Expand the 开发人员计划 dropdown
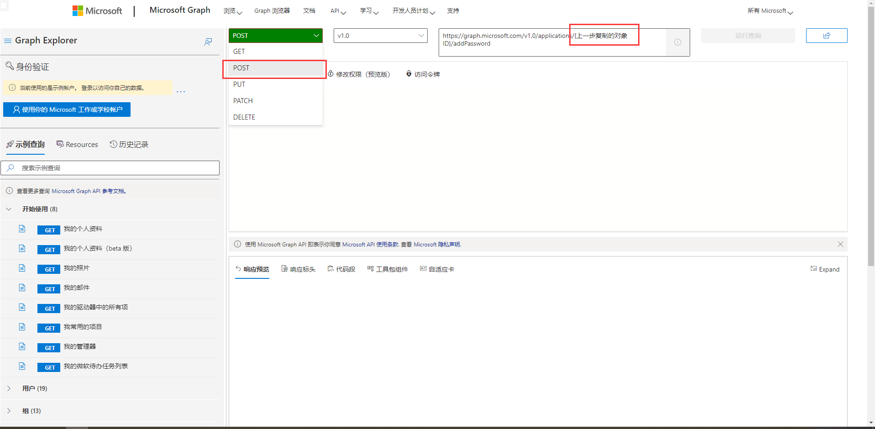 pyautogui.click(x=414, y=11)
